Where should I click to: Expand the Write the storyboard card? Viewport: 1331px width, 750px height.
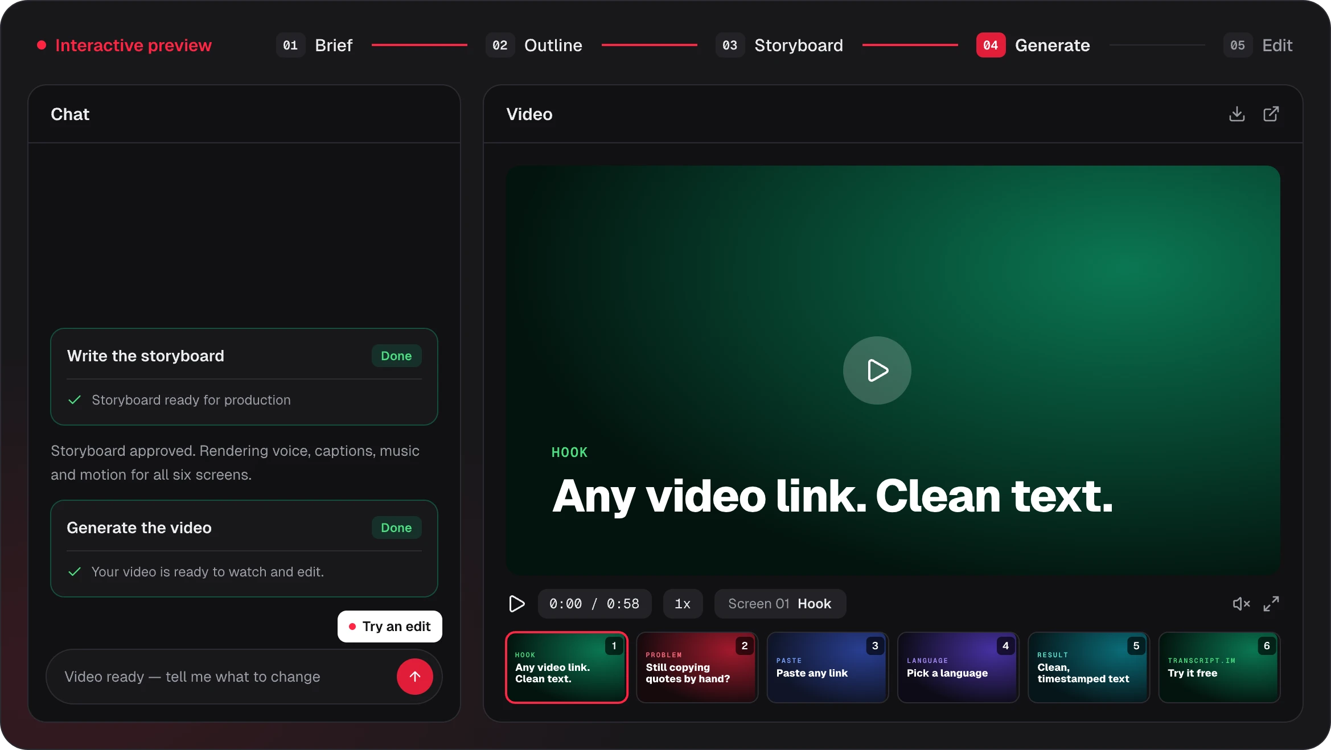[x=244, y=377]
